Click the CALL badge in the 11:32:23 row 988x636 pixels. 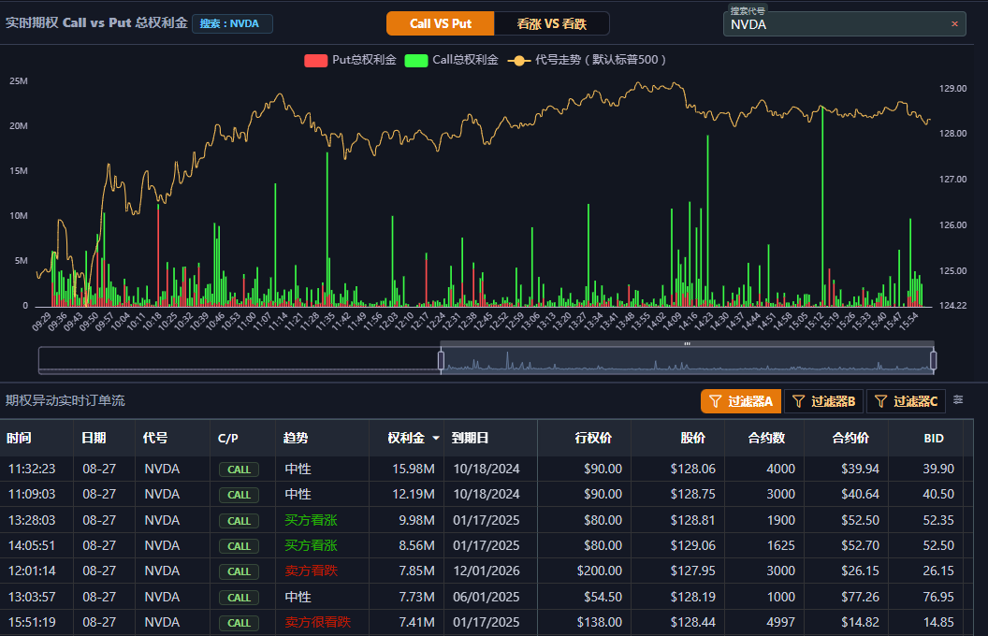[239, 470]
